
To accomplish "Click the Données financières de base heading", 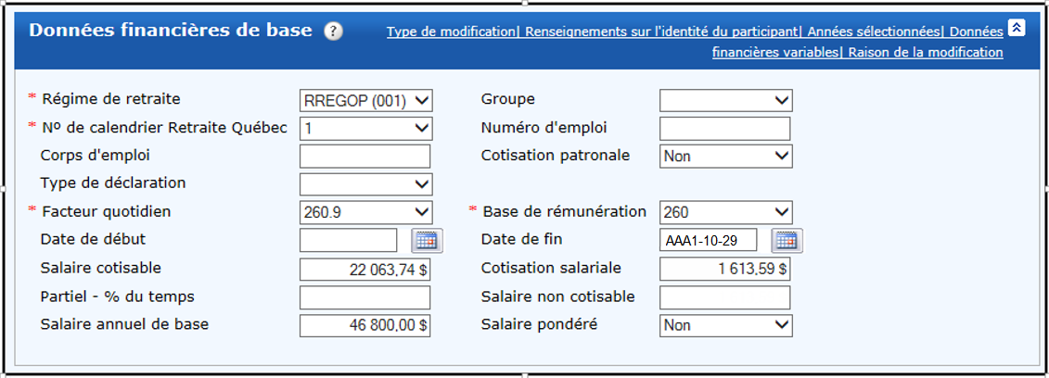I will [x=171, y=31].
